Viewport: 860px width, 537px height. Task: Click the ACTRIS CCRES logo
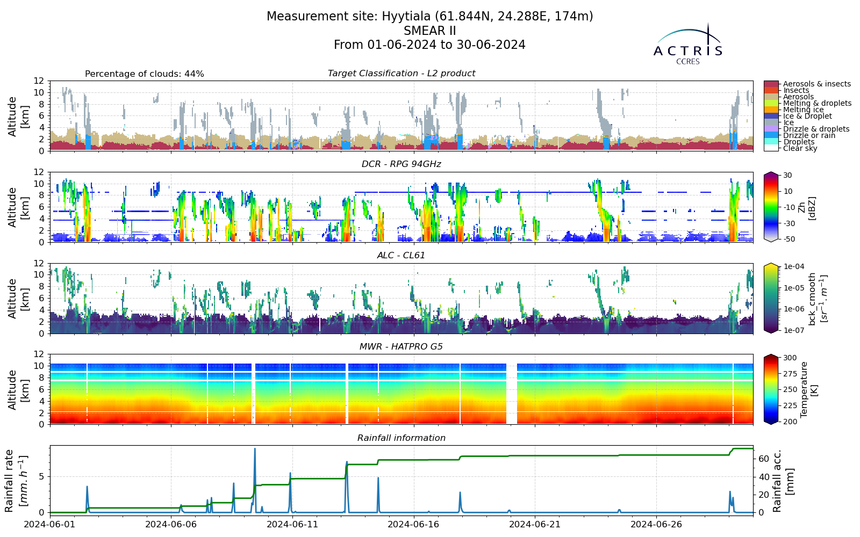click(x=688, y=44)
